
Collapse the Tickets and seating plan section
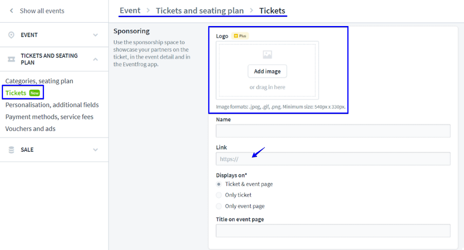95,59
